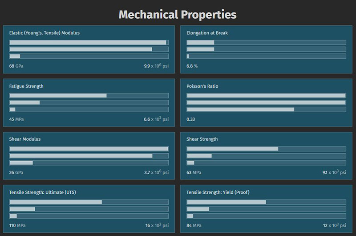
Task: Select the Elongation at Break title
Action: pos(207,33)
